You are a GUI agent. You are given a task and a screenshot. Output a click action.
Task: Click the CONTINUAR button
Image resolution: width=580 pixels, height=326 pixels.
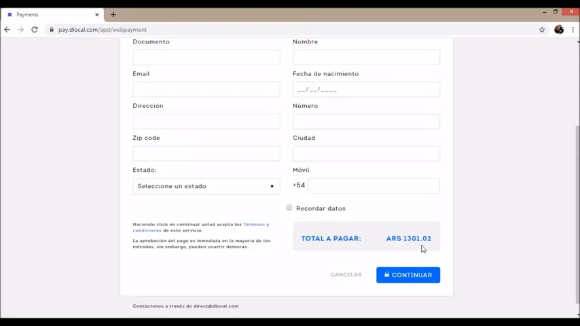pos(408,275)
